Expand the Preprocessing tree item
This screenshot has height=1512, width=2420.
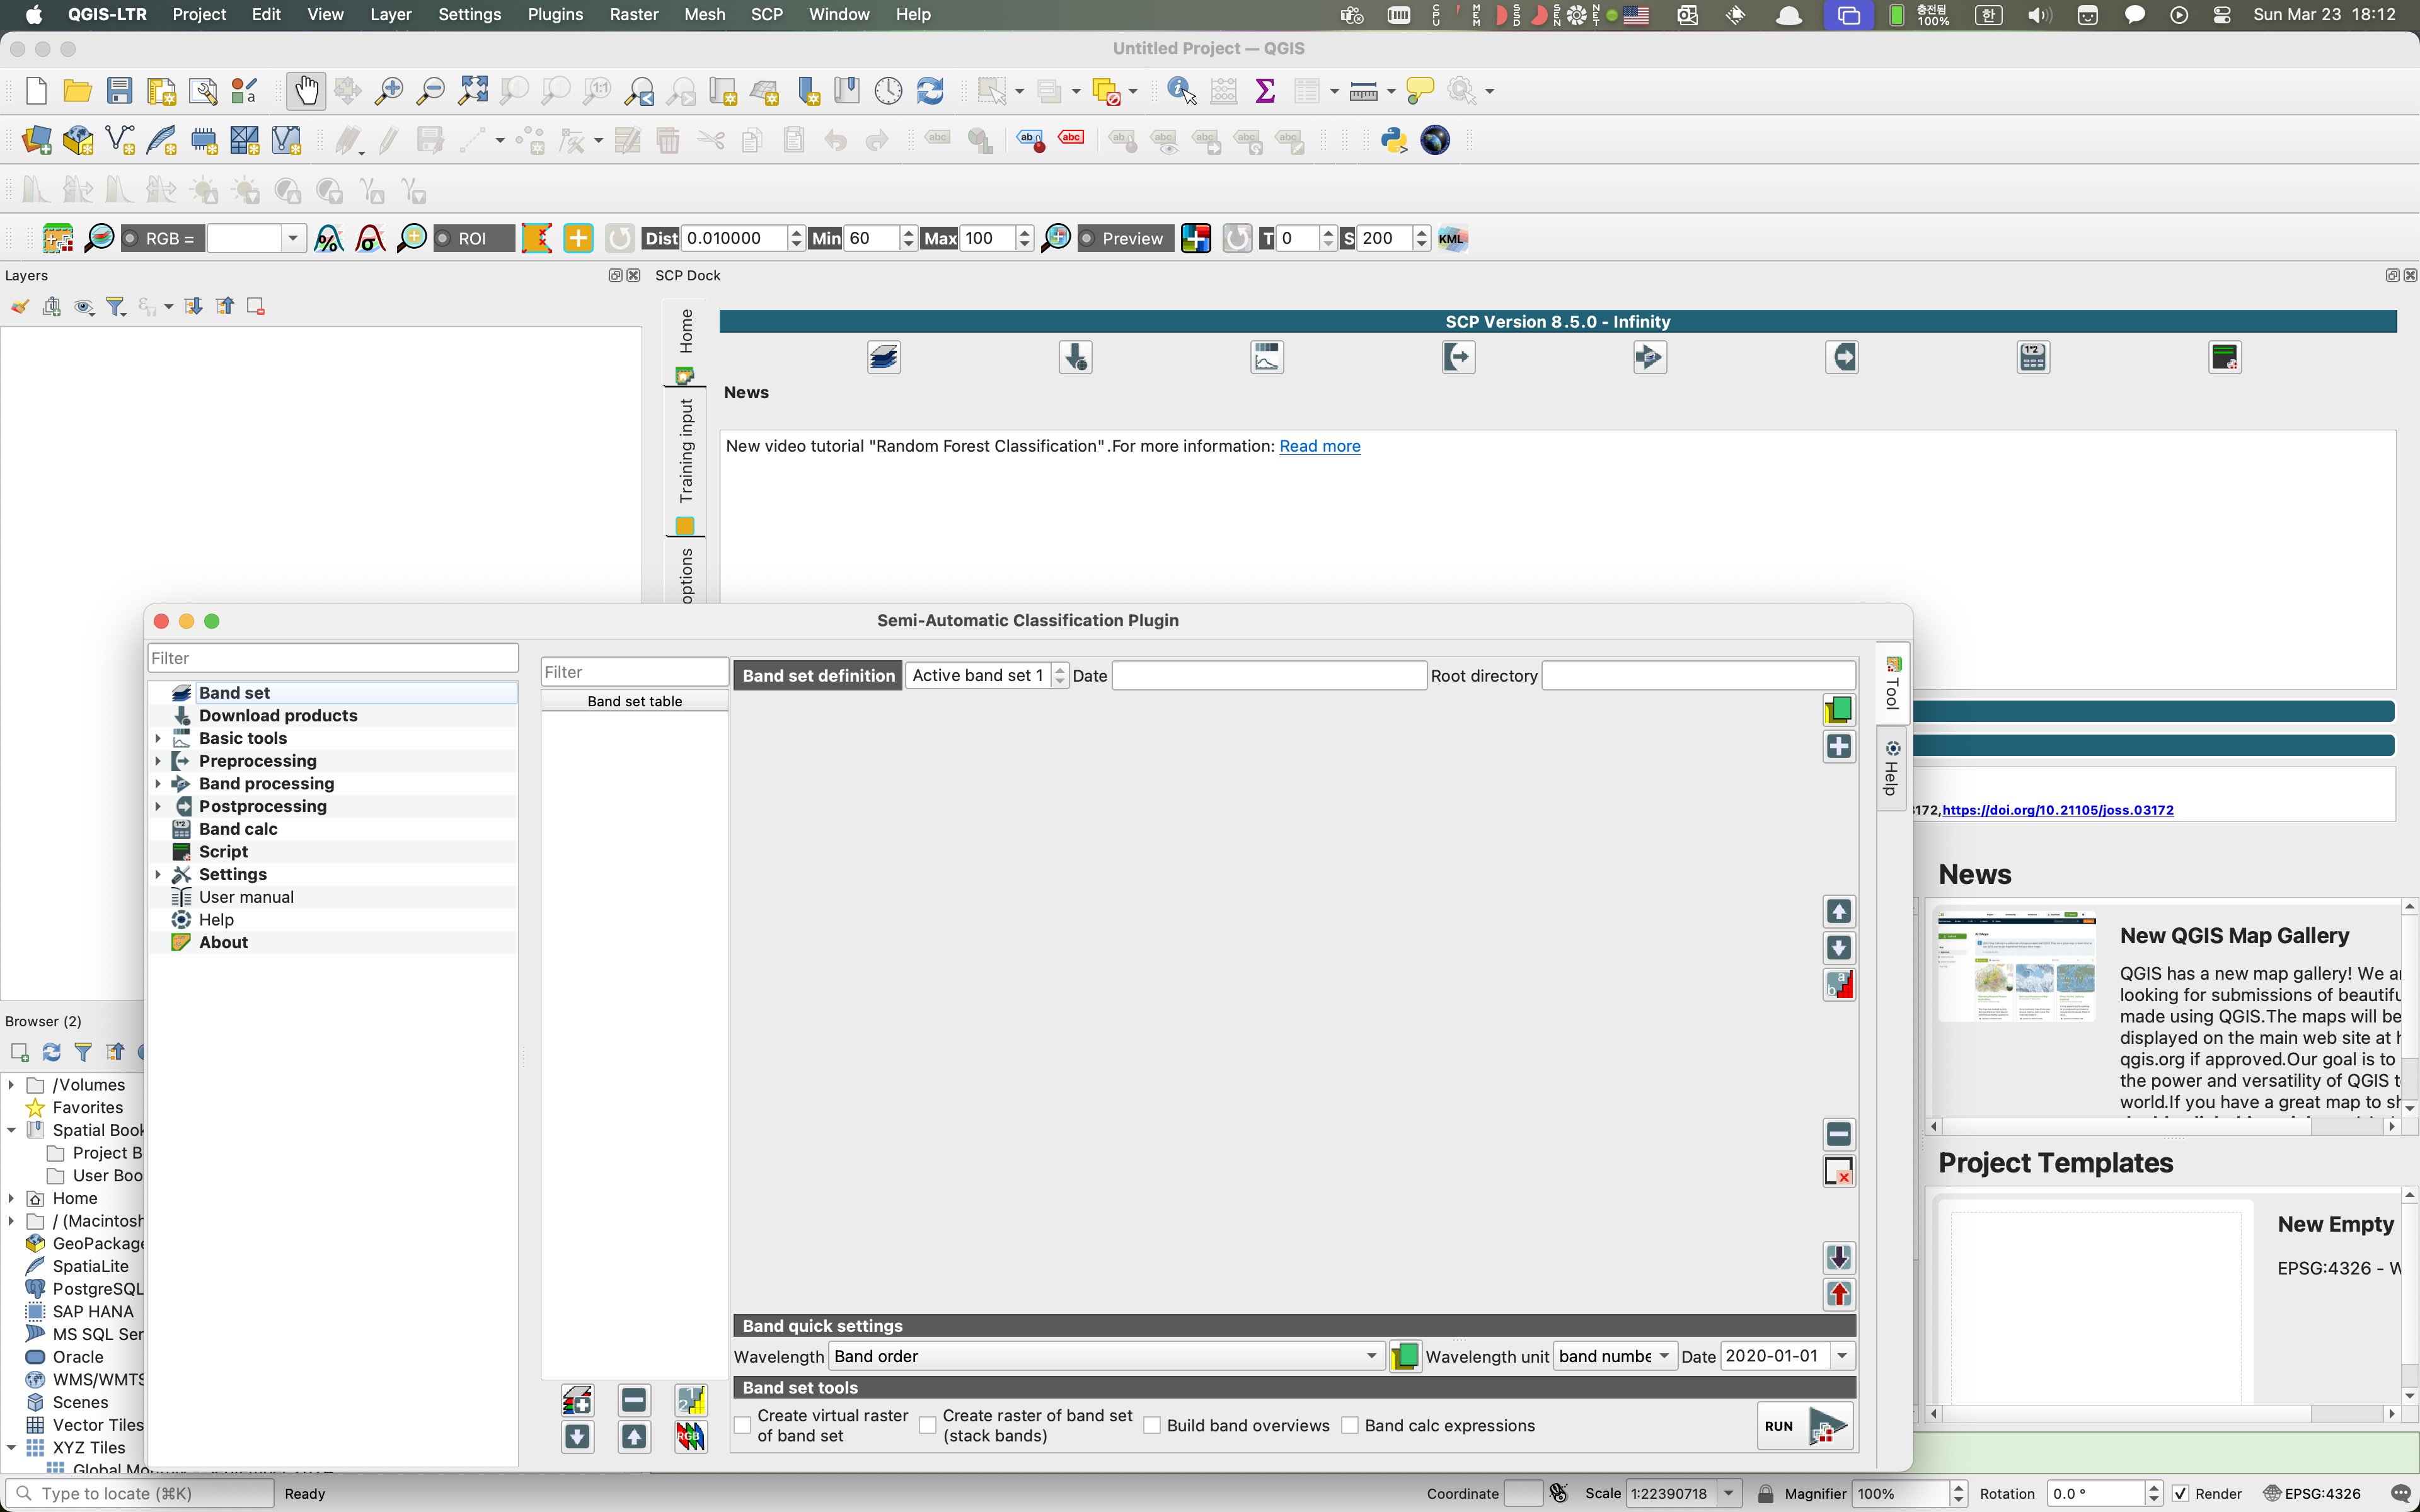[158, 761]
